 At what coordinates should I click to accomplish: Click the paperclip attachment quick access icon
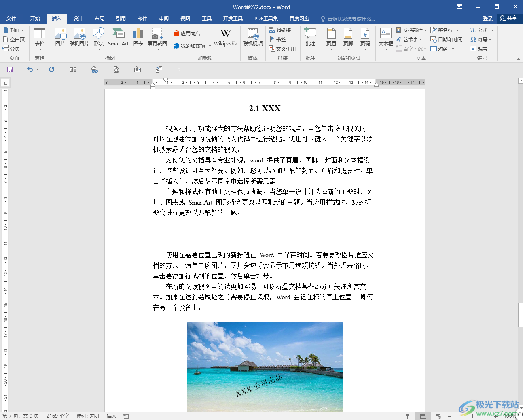(x=138, y=70)
